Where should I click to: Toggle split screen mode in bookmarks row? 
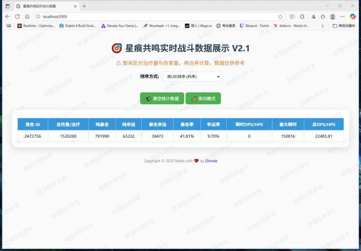coord(8,25)
